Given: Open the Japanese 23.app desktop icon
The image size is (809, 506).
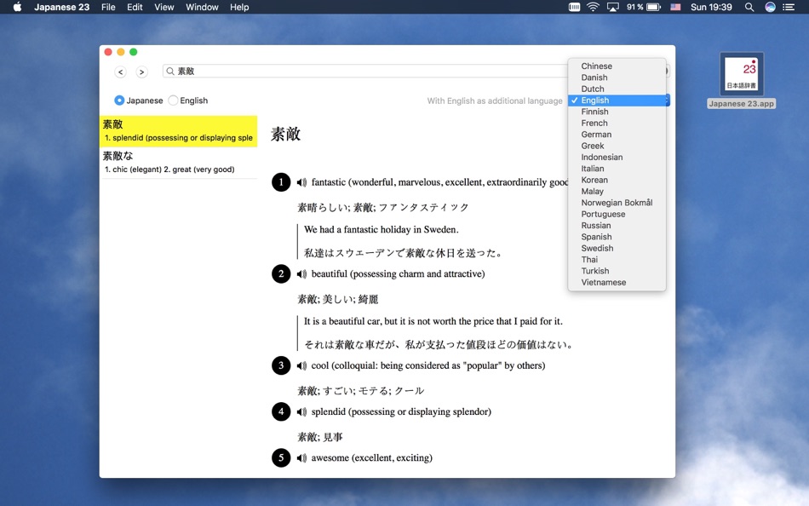Looking at the screenshot, I should [x=742, y=80].
